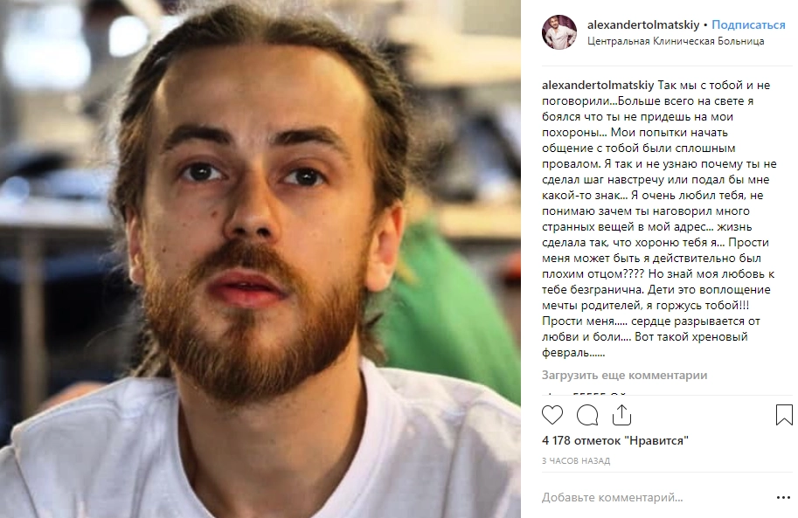Screen dimensions: 798x518
Task: Click the caption text ending with февраль
Action: pos(660,218)
